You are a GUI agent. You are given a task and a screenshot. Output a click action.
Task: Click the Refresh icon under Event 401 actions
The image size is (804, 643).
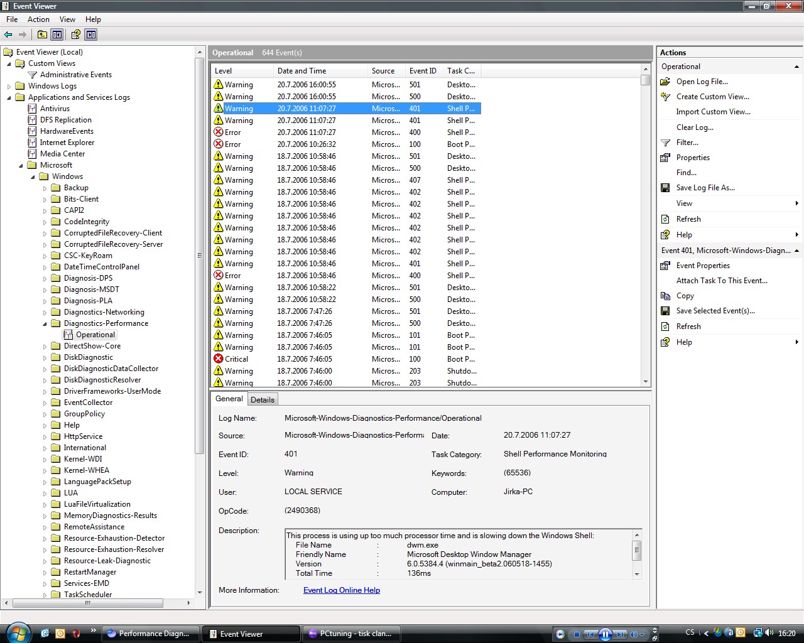[x=665, y=327]
